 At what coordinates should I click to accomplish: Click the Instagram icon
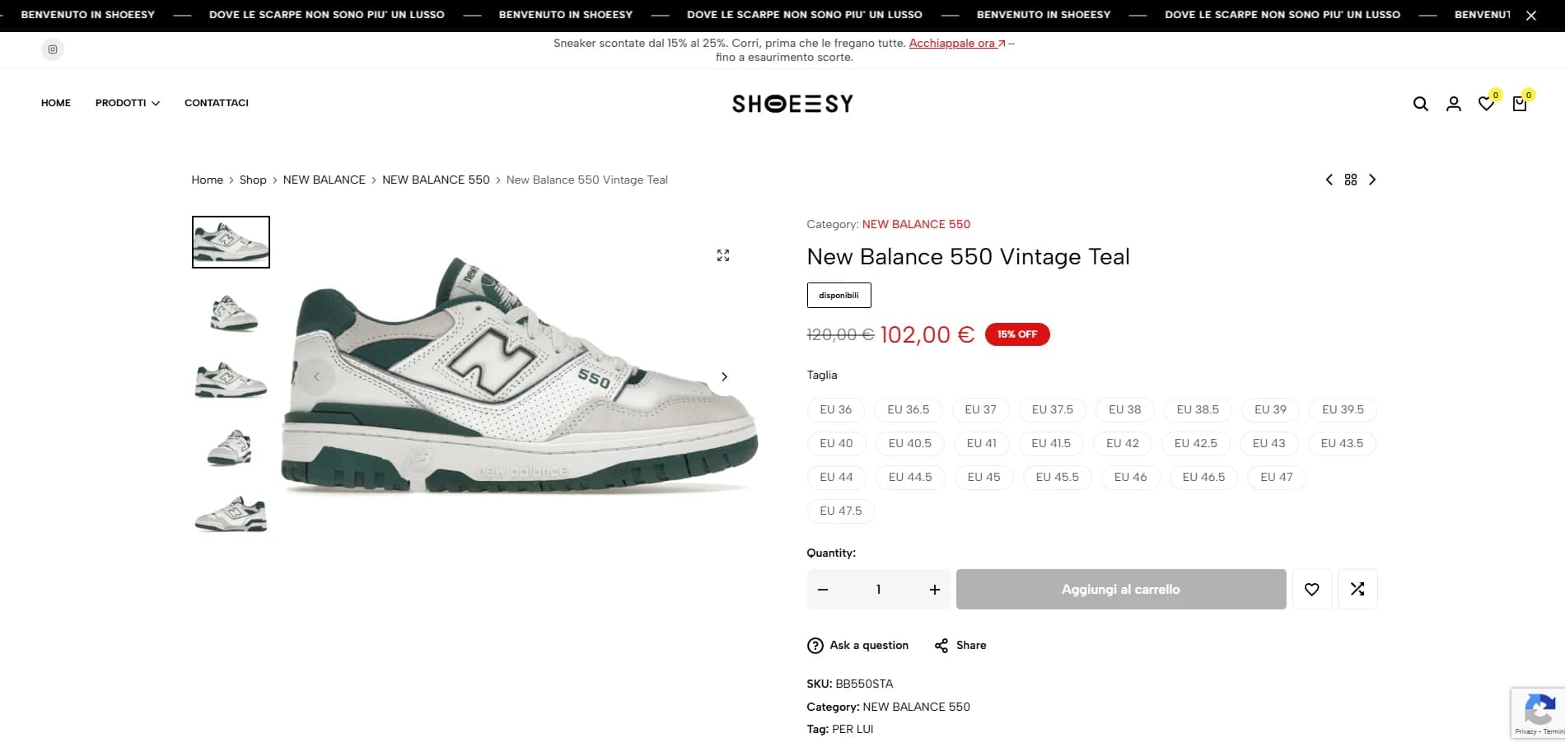pyautogui.click(x=53, y=49)
